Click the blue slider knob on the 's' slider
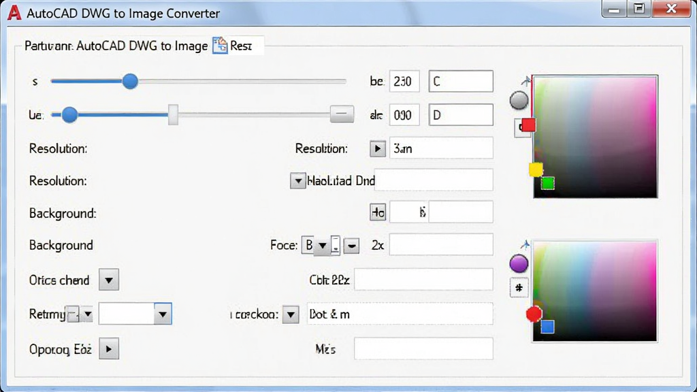The height and width of the screenshot is (392, 697). [130, 82]
